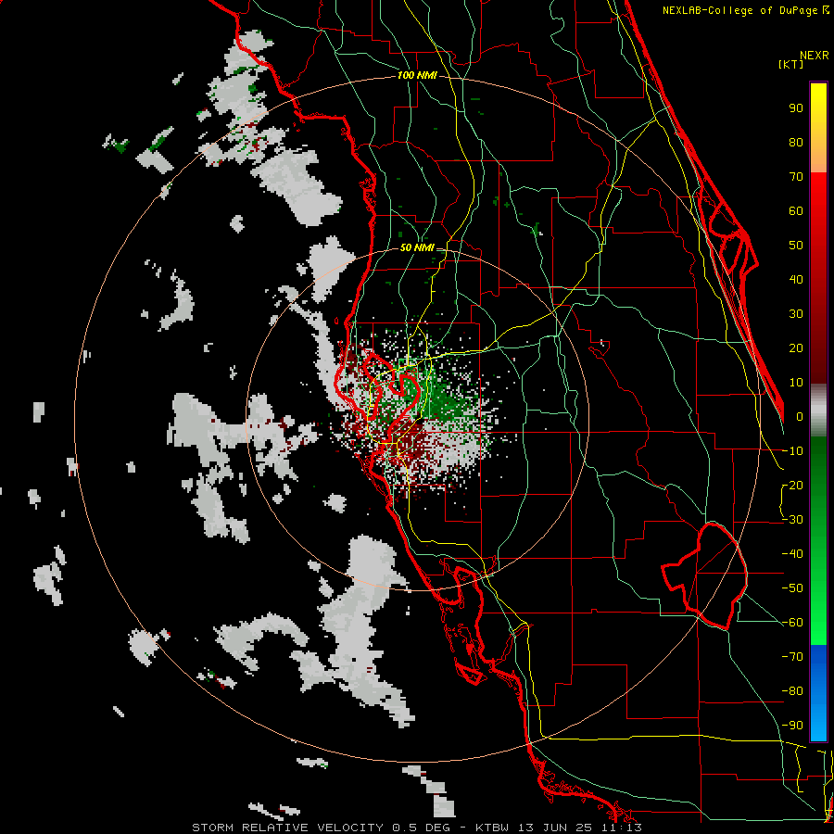Click the positive "60" velocity scale value
834x834 pixels.
pyautogui.click(x=796, y=210)
